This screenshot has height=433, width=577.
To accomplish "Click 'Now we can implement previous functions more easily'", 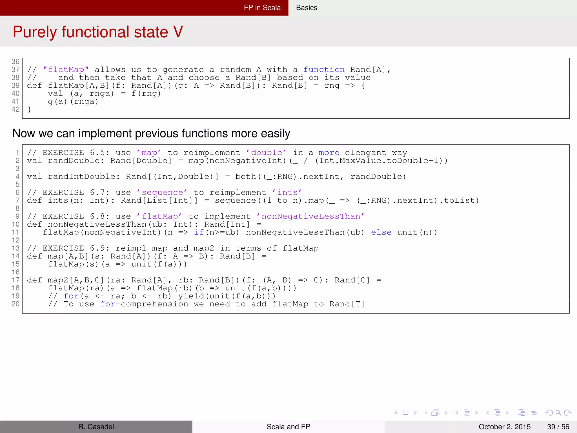I will (151, 133).
